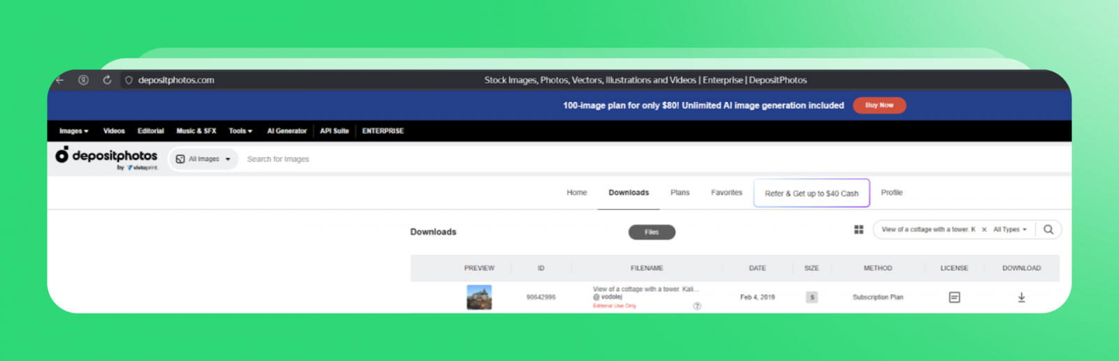Download the file with the arrow icon
The width and height of the screenshot is (1119, 361).
coord(1021,297)
